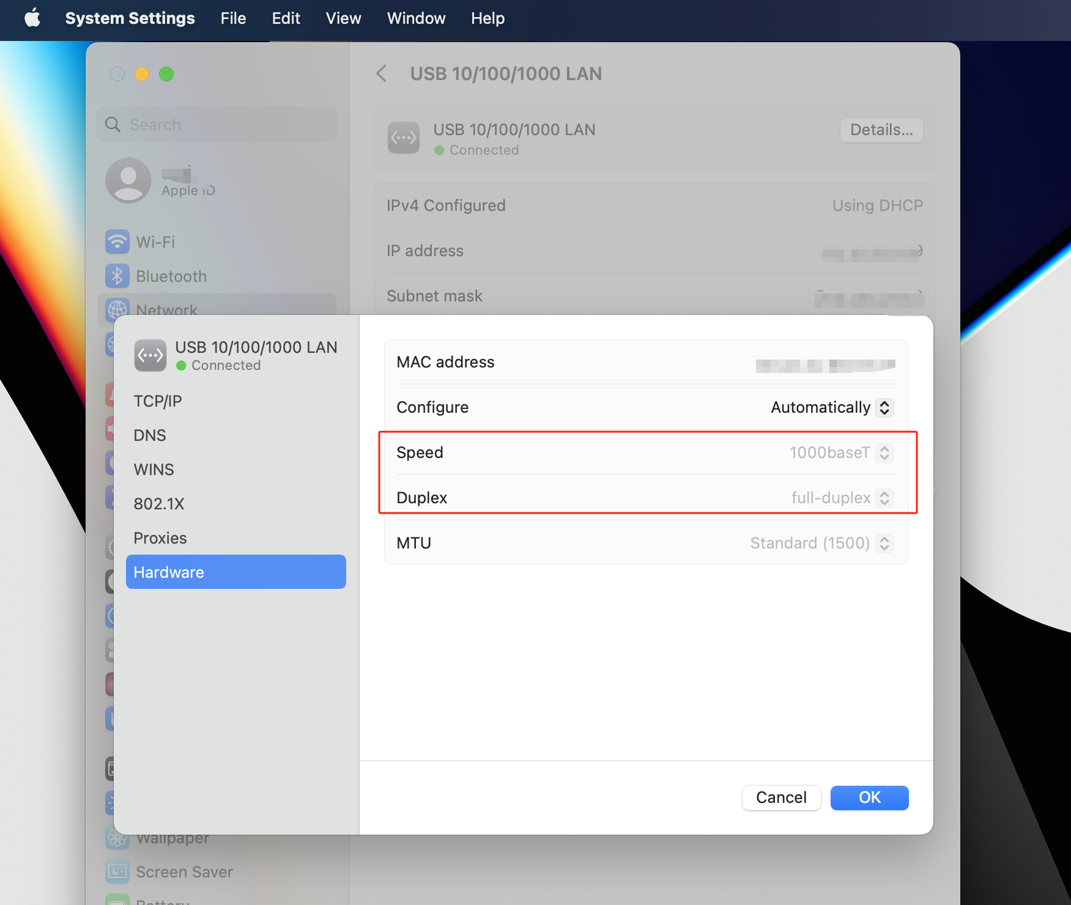This screenshot has height=905, width=1071.
Task: Click the Screen Saver sidebar icon
Action: (117, 872)
